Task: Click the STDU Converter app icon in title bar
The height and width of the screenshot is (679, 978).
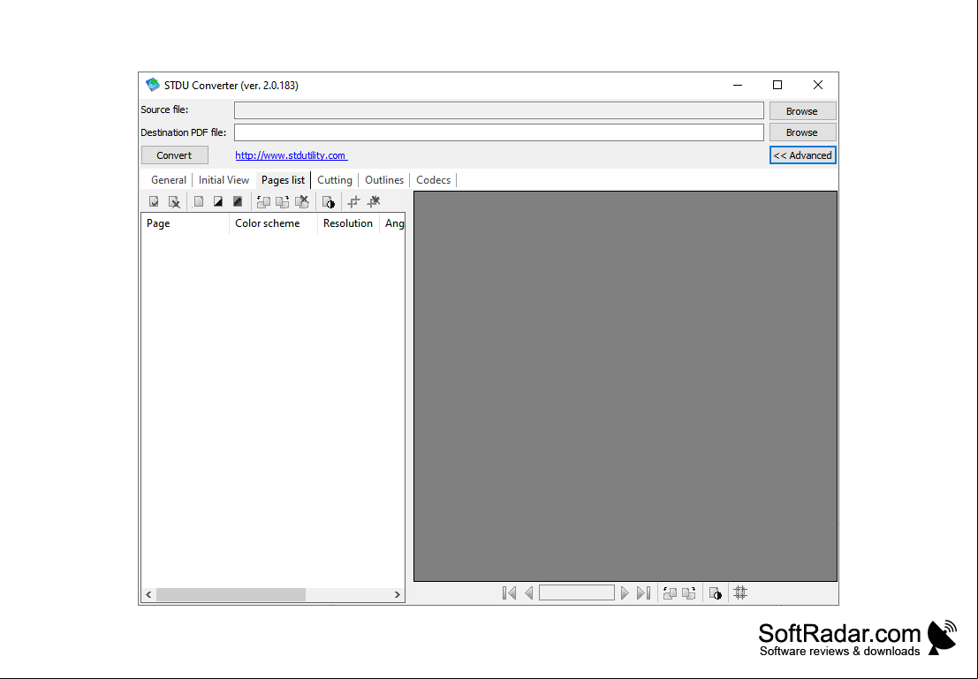Action: (x=152, y=85)
